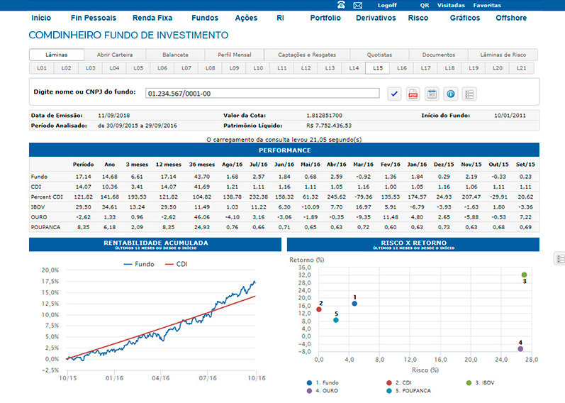The image size is (565, 403).
Task: Select the L05 sub-tab
Action: click(138, 68)
